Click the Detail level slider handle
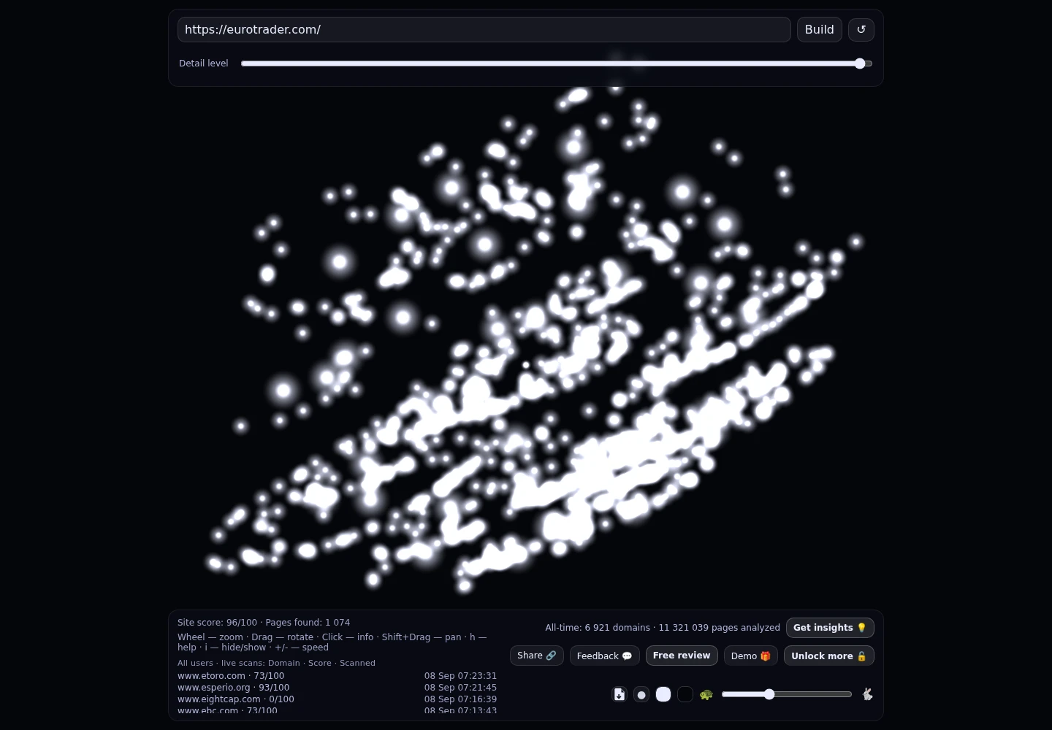Viewport: 1052px width, 730px height. click(x=860, y=64)
